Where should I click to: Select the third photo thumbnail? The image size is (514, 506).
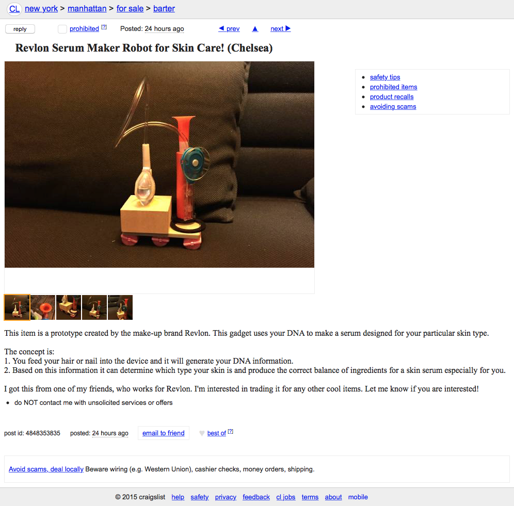click(x=69, y=307)
